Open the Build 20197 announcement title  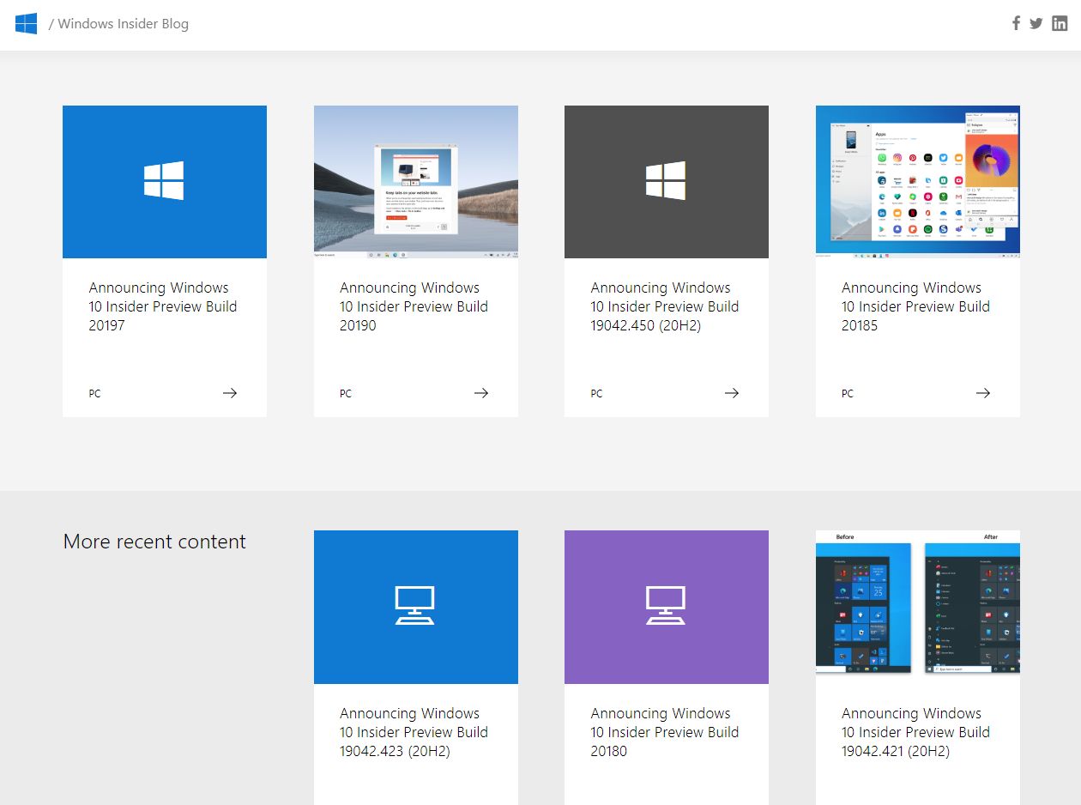(163, 306)
